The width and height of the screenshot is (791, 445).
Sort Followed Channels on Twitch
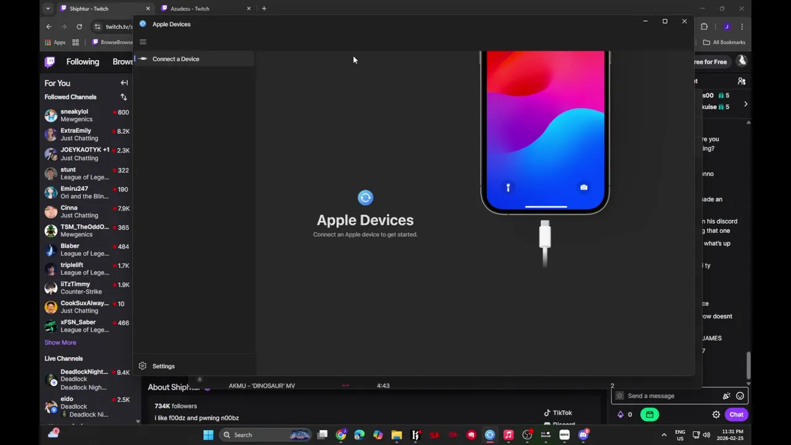click(124, 97)
